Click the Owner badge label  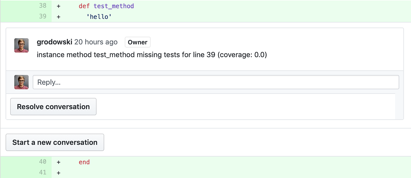[137, 42]
